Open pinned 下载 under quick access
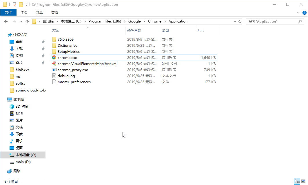This screenshot has width=308, height=185. (x=16, y=48)
